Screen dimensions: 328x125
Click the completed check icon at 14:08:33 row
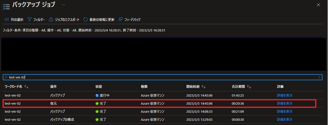(97, 111)
